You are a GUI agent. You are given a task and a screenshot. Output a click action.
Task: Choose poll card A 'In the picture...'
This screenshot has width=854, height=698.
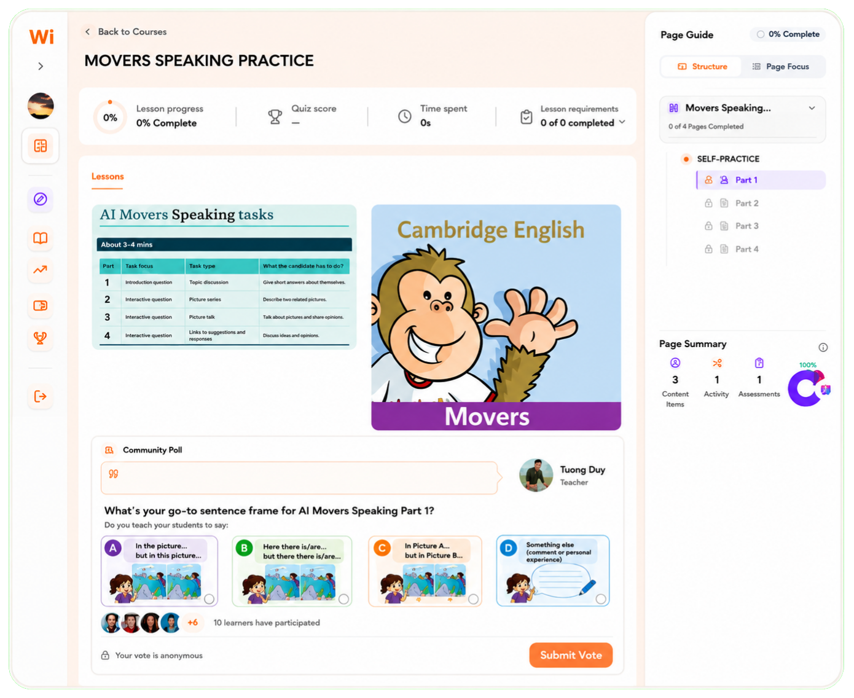click(x=159, y=571)
